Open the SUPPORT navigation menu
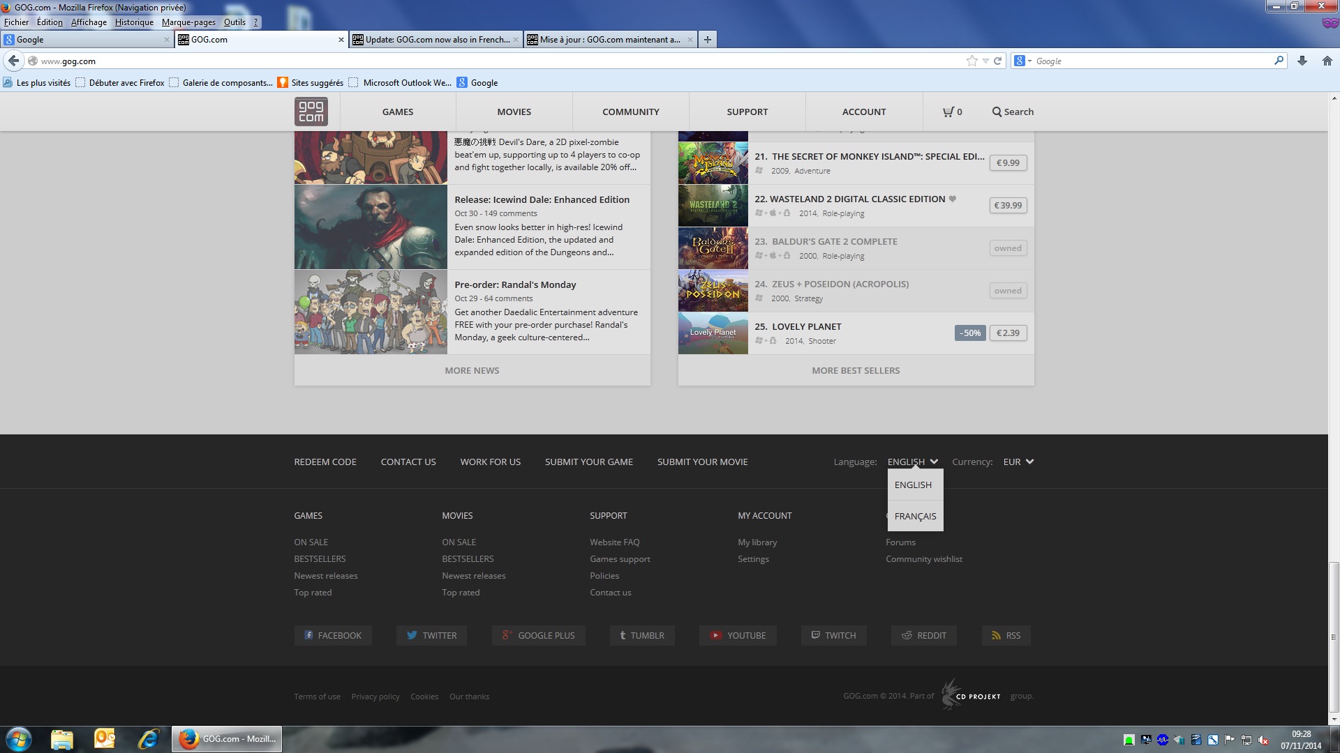 [x=747, y=112]
